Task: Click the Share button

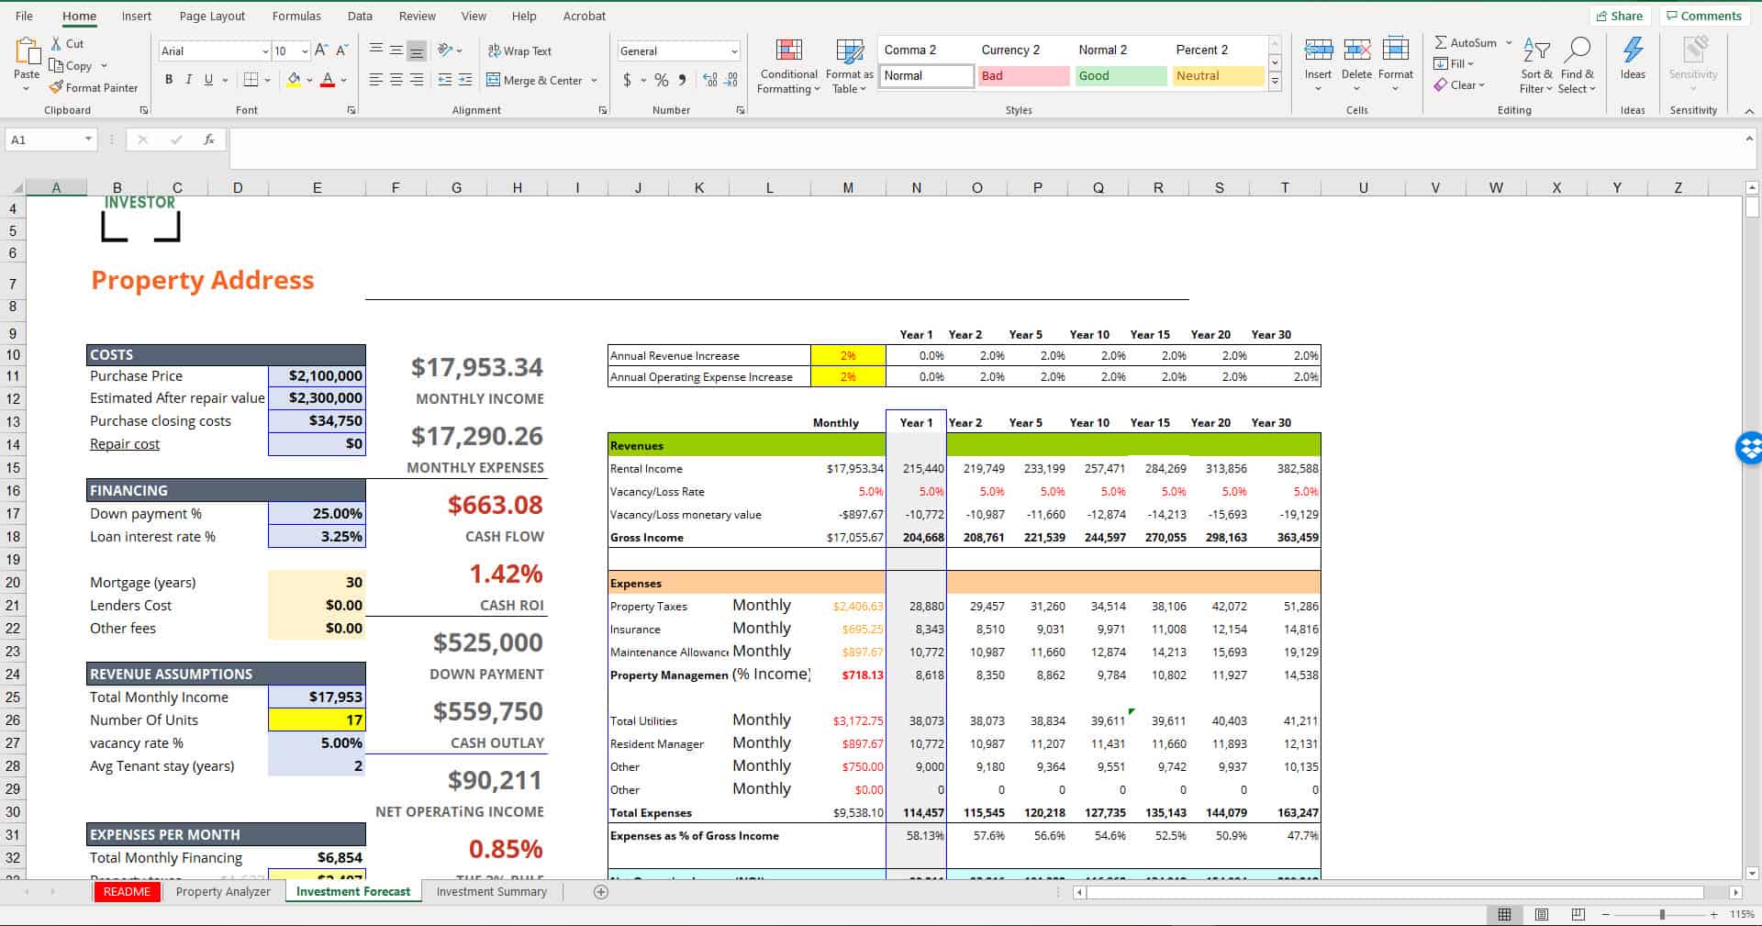Action: pyautogui.click(x=1621, y=16)
